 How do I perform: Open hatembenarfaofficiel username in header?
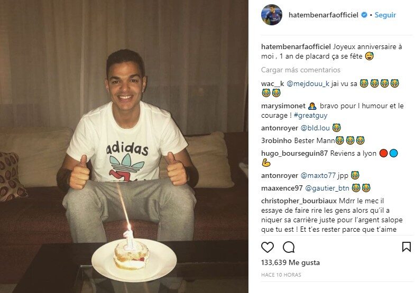tap(324, 15)
